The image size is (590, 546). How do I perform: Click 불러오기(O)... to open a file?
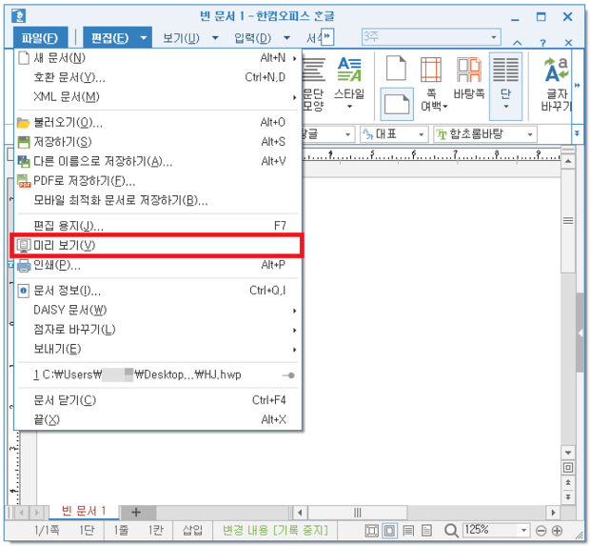click(157, 122)
